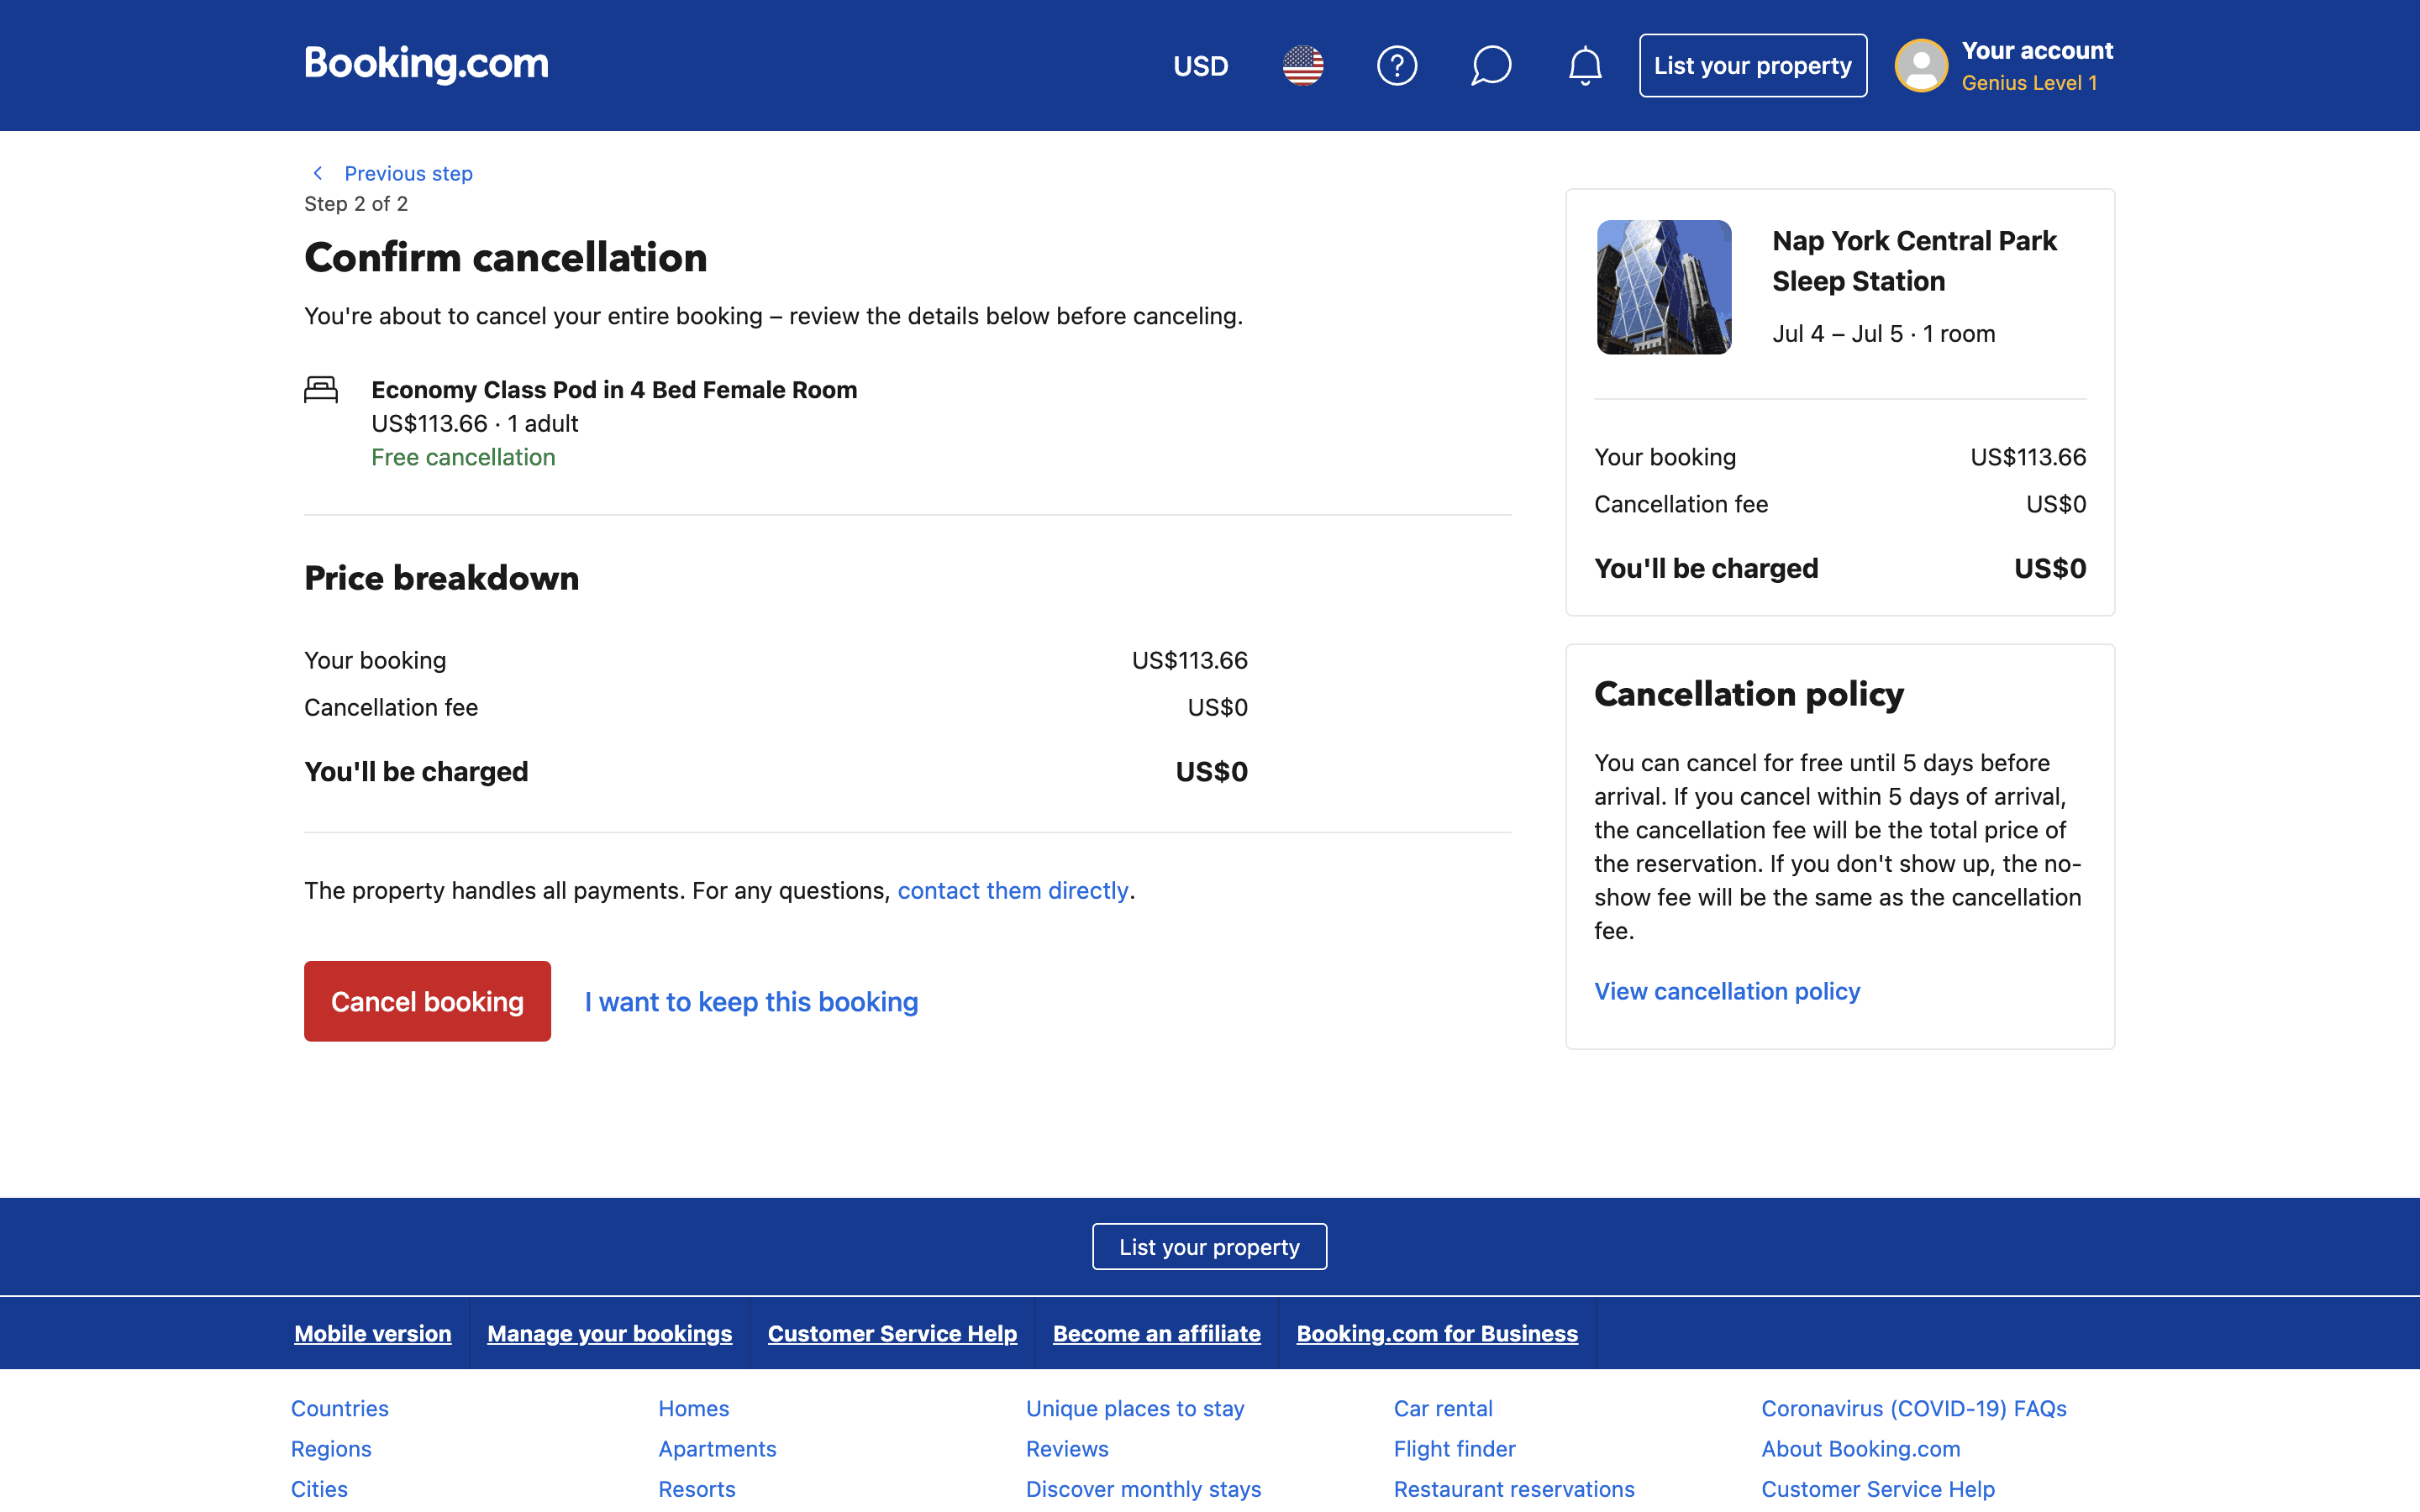The height and width of the screenshot is (1512, 2420).
Task: Open Your account Genius Level menu
Action: [2036, 66]
